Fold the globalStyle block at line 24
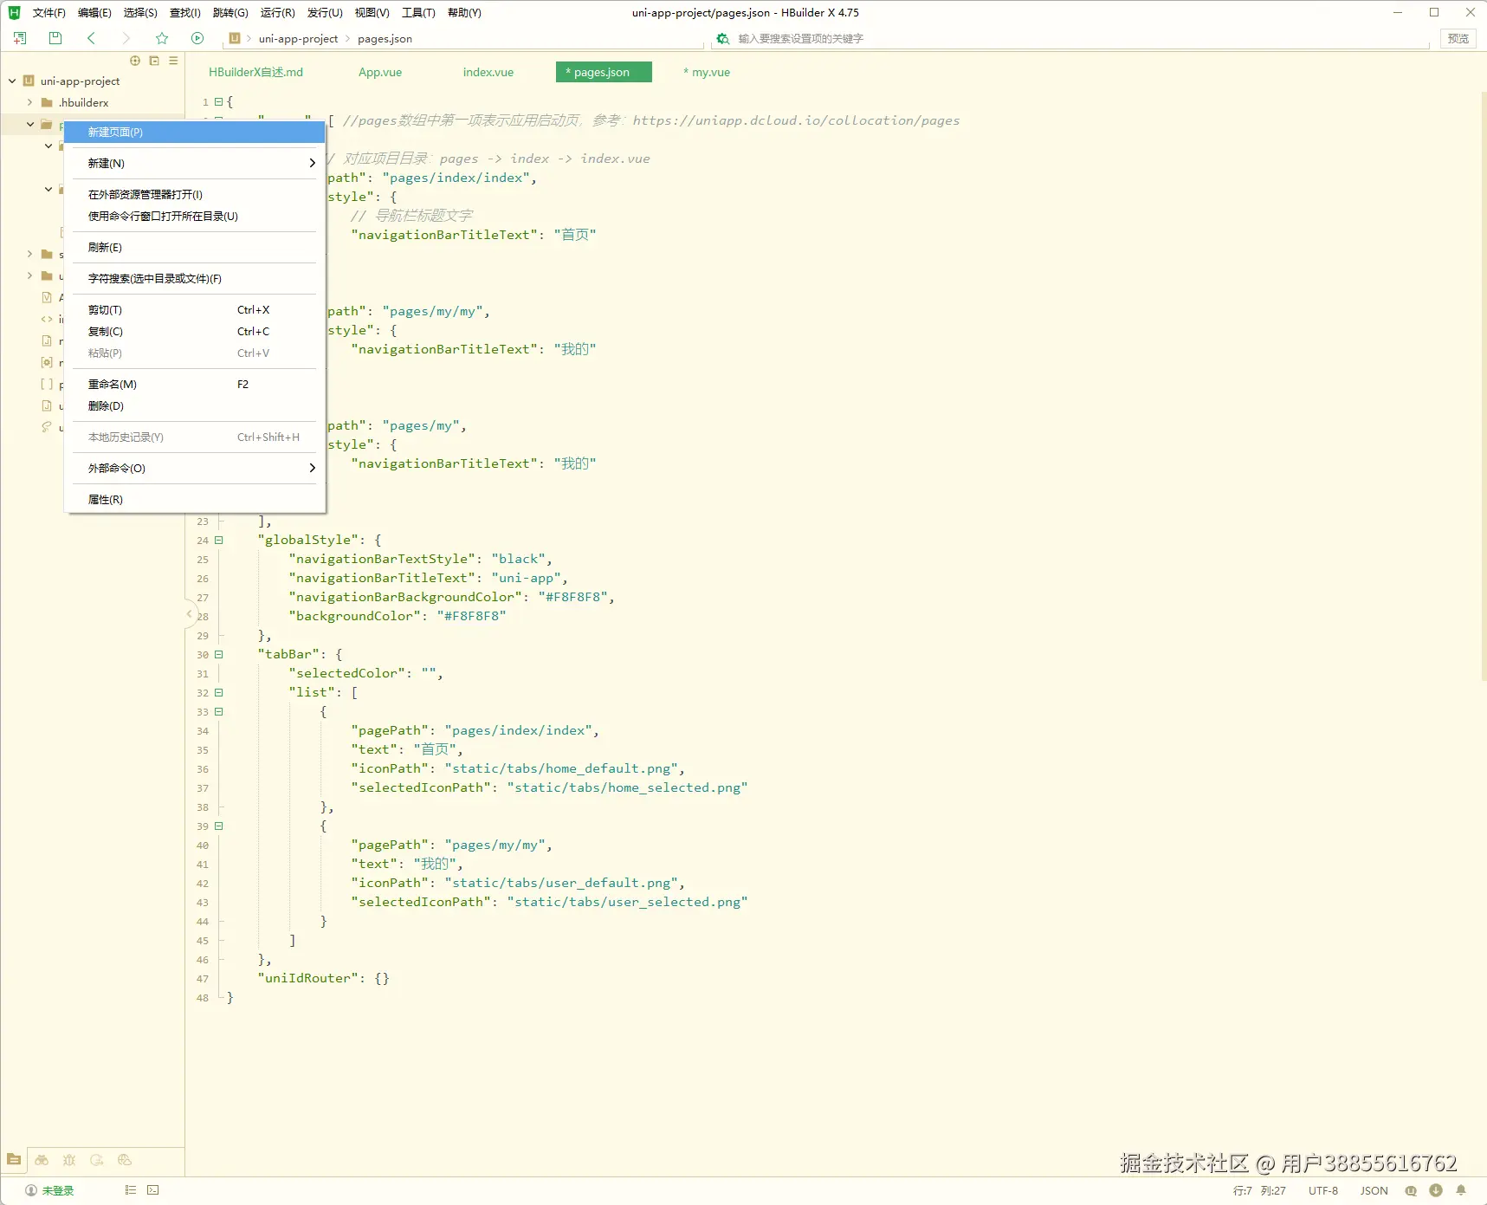 (x=218, y=540)
